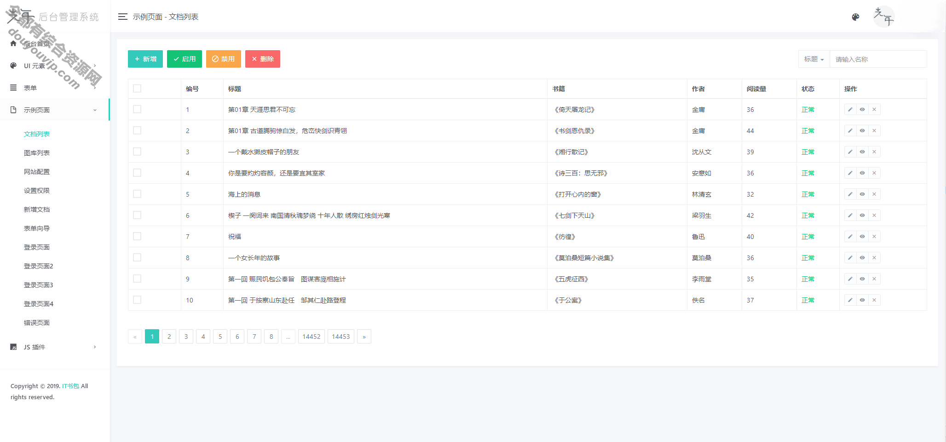Image resolution: width=946 pixels, height=442 pixels.
Task: Check the checkbox for row 3
Action: (x=137, y=151)
